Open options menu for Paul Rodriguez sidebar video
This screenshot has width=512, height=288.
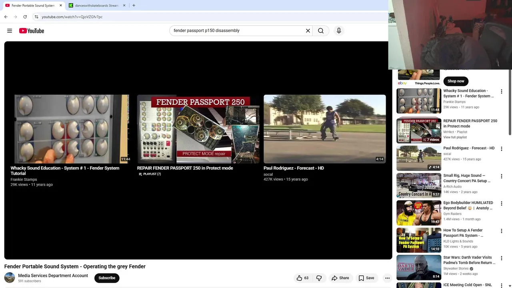(501, 149)
